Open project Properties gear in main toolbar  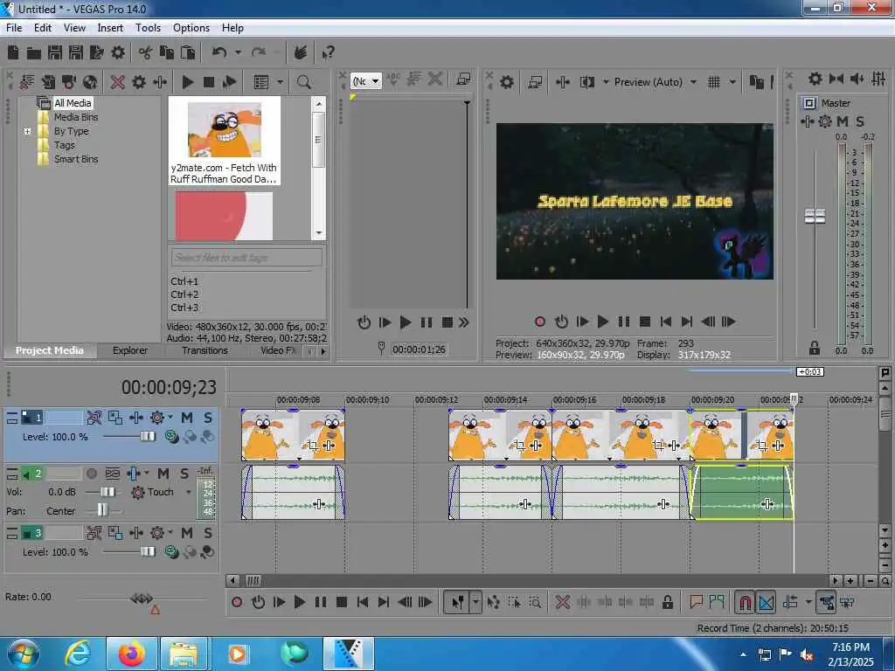point(118,53)
